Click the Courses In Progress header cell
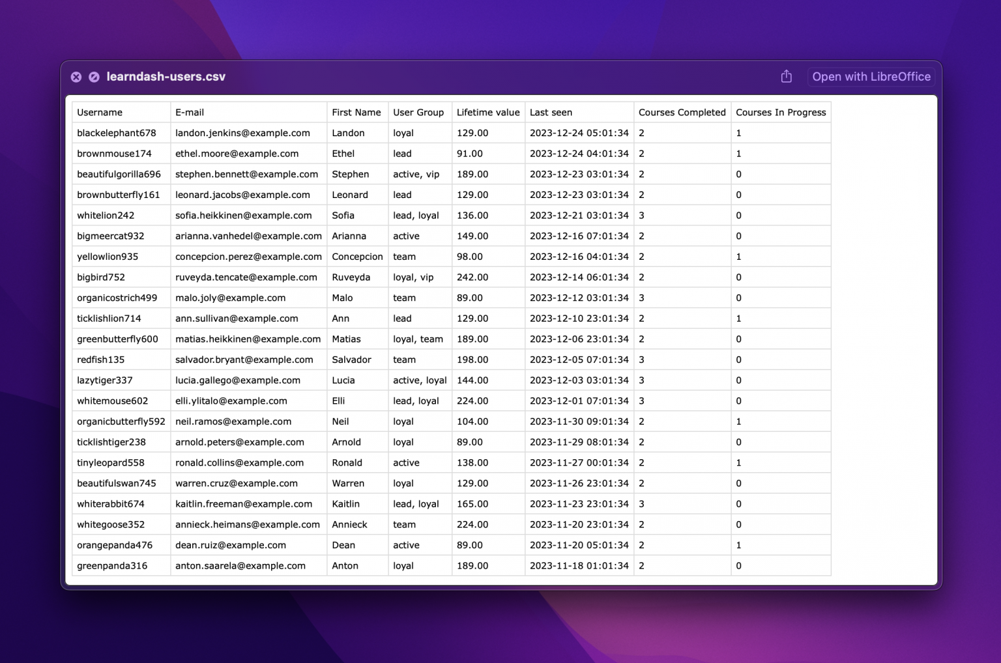Screen dimensions: 1001x663 pyautogui.click(x=780, y=112)
